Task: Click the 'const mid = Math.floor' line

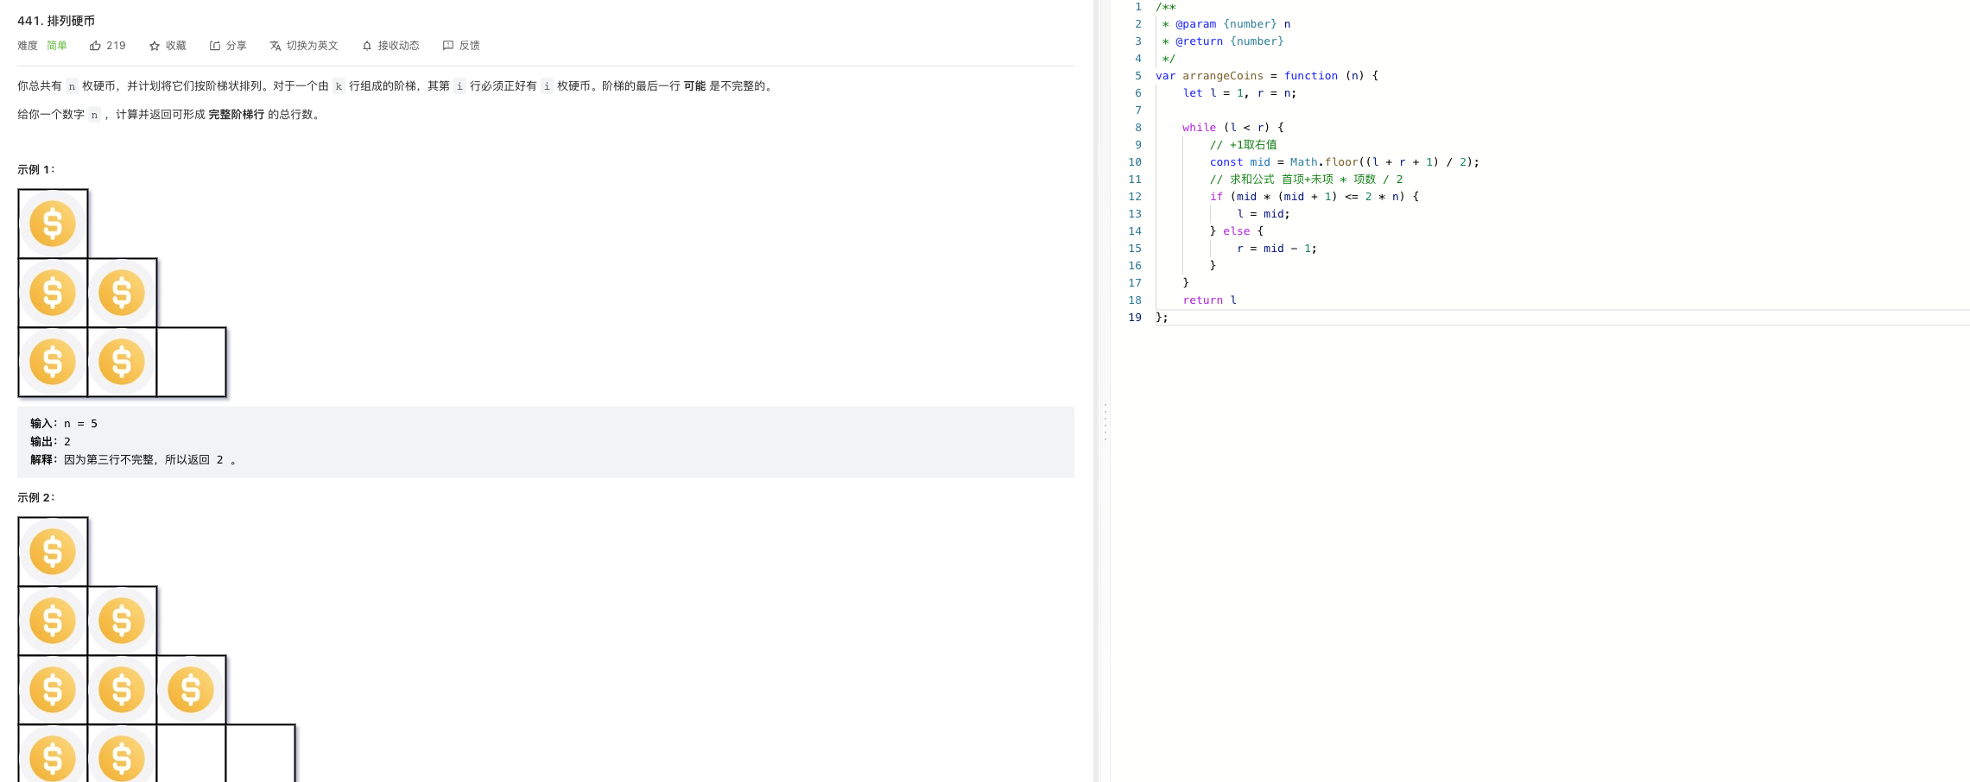Action: click(x=1344, y=162)
